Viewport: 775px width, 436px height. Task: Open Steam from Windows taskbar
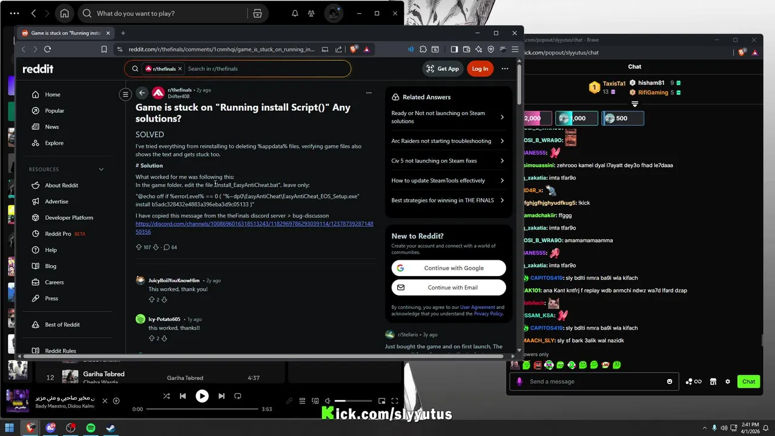tap(111, 428)
